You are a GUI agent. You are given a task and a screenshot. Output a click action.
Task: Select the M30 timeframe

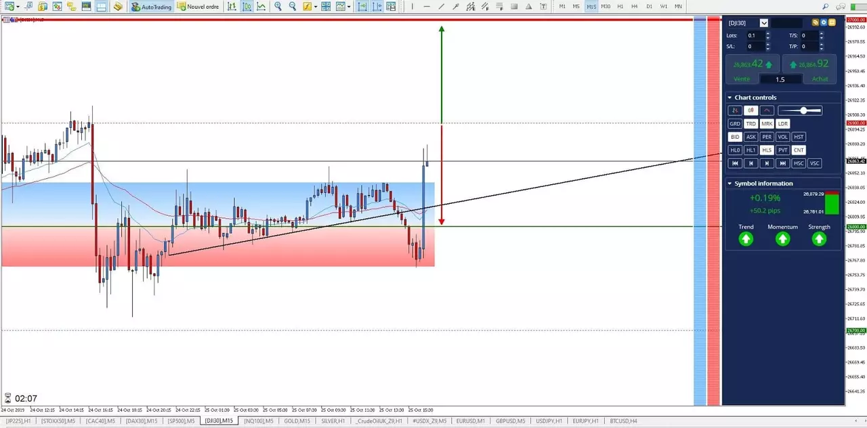coord(606,6)
